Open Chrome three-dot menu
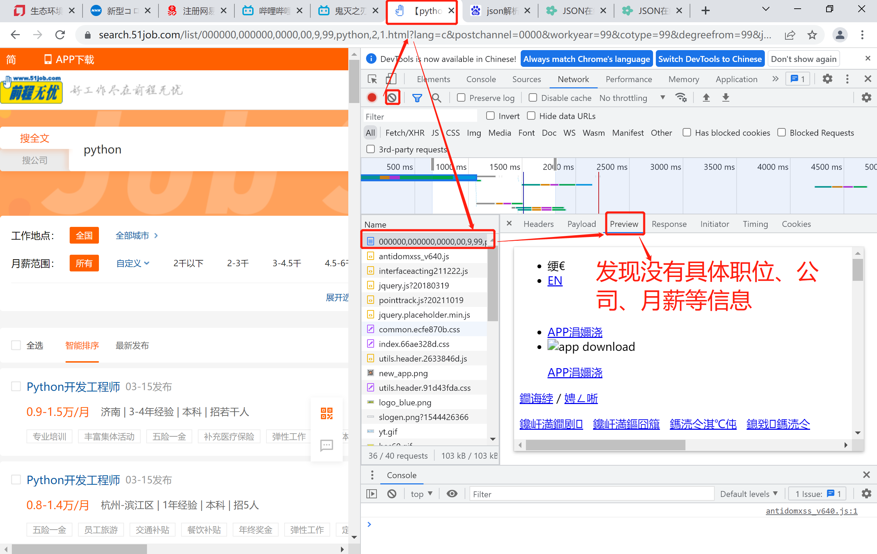The width and height of the screenshot is (877, 554). [862, 35]
